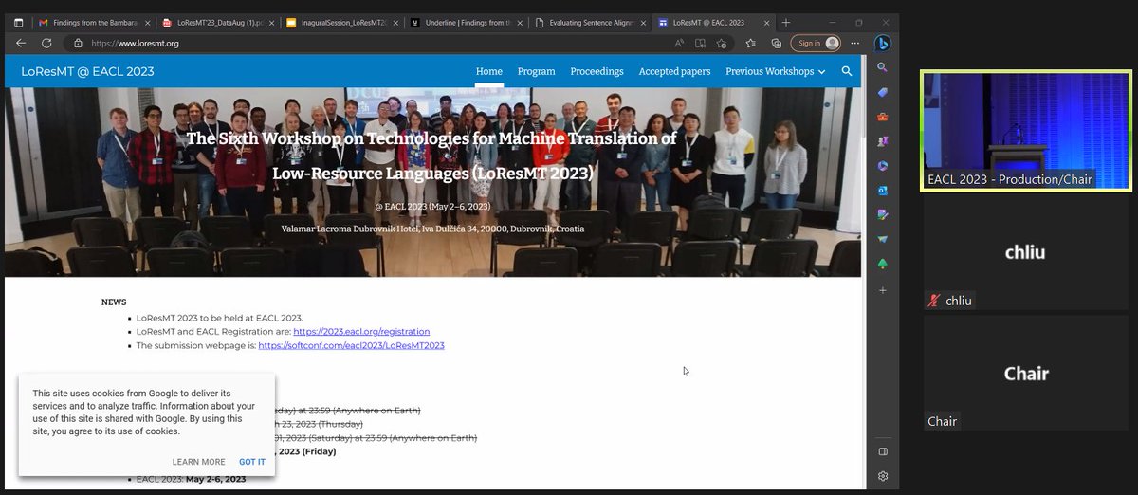Click LEARN MORE on the cookie notice

(198, 462)
